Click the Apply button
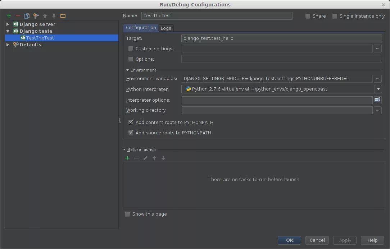390x249 pixels. click(x=345, y=240)
